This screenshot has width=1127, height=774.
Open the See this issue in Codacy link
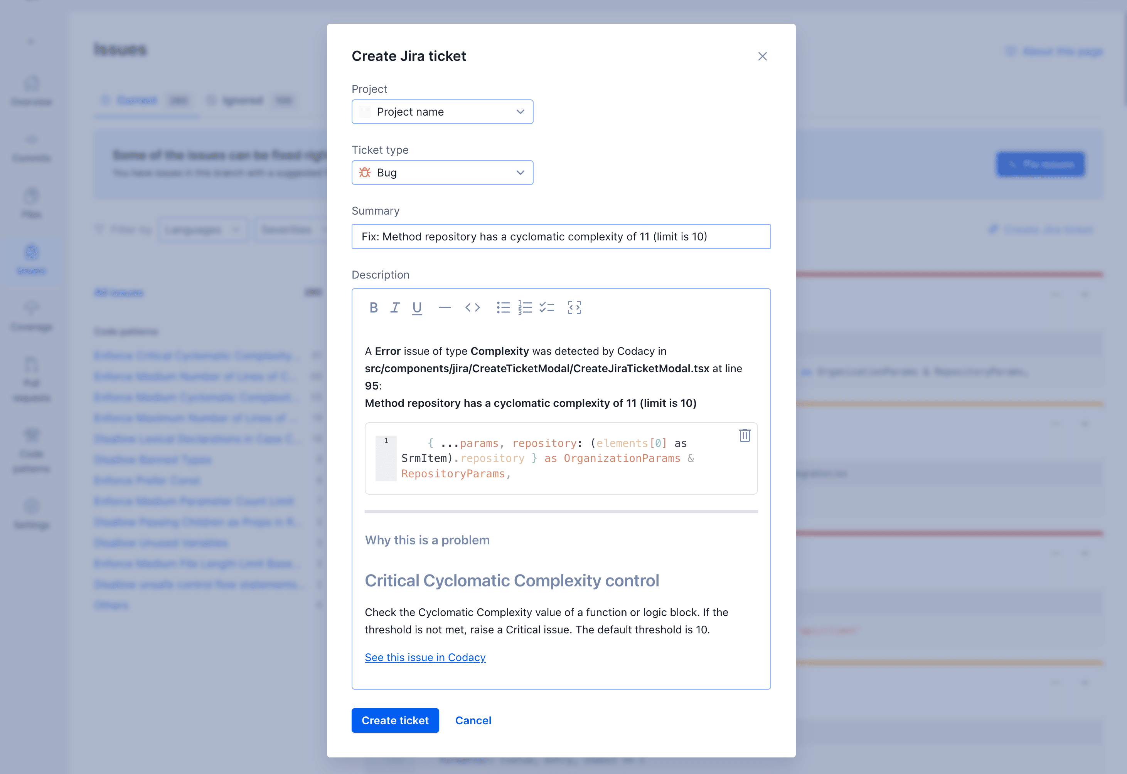coord(425,657)
